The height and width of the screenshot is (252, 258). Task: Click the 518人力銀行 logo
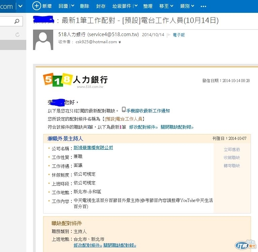(75, 80)
